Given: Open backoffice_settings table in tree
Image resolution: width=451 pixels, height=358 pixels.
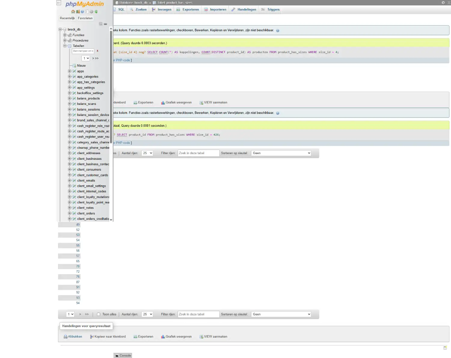Looking at the screenshot, I should pos(90,93).
